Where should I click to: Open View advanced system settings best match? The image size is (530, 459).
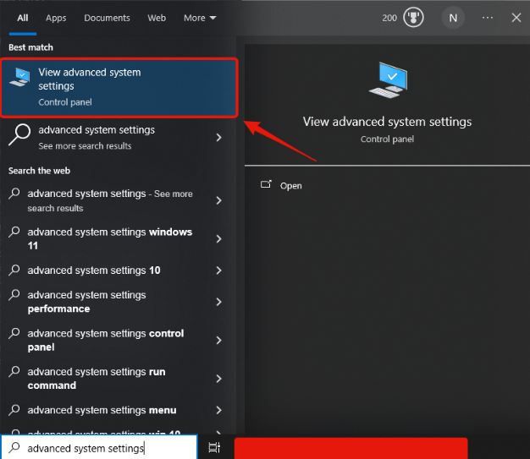coord(119,88)
